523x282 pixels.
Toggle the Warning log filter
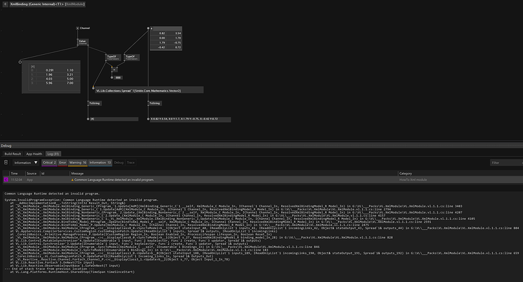tap(78, 162)
